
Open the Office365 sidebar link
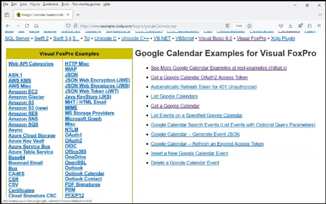coord(76,152)
